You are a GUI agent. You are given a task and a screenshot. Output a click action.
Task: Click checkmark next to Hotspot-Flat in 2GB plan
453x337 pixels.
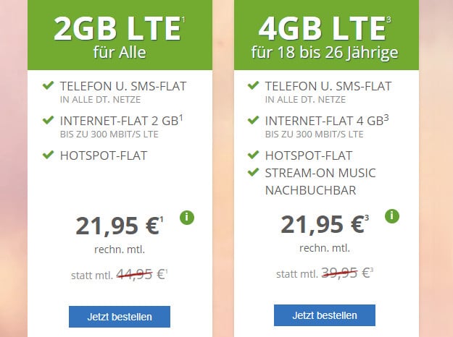point(48,155)
